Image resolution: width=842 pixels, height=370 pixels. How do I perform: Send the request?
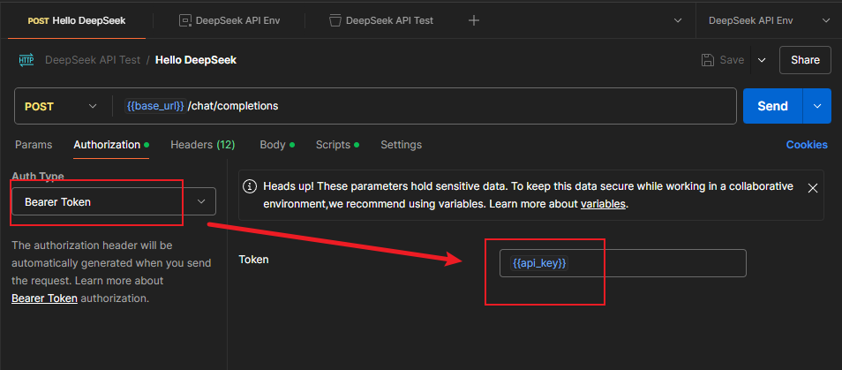(772, 106)
